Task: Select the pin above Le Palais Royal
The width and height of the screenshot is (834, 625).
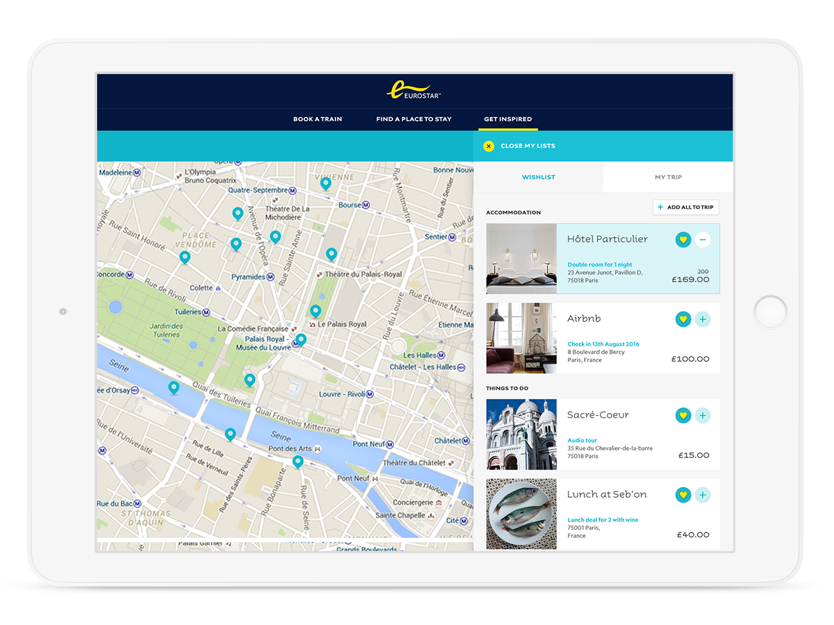Action: point(316,312)
